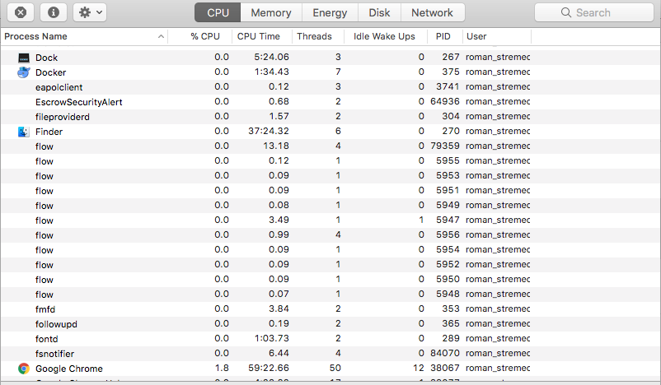The height and width of the screenshot is (385, 661).
Task: Click the PID 64936 cell
Action: coord(445,101)
